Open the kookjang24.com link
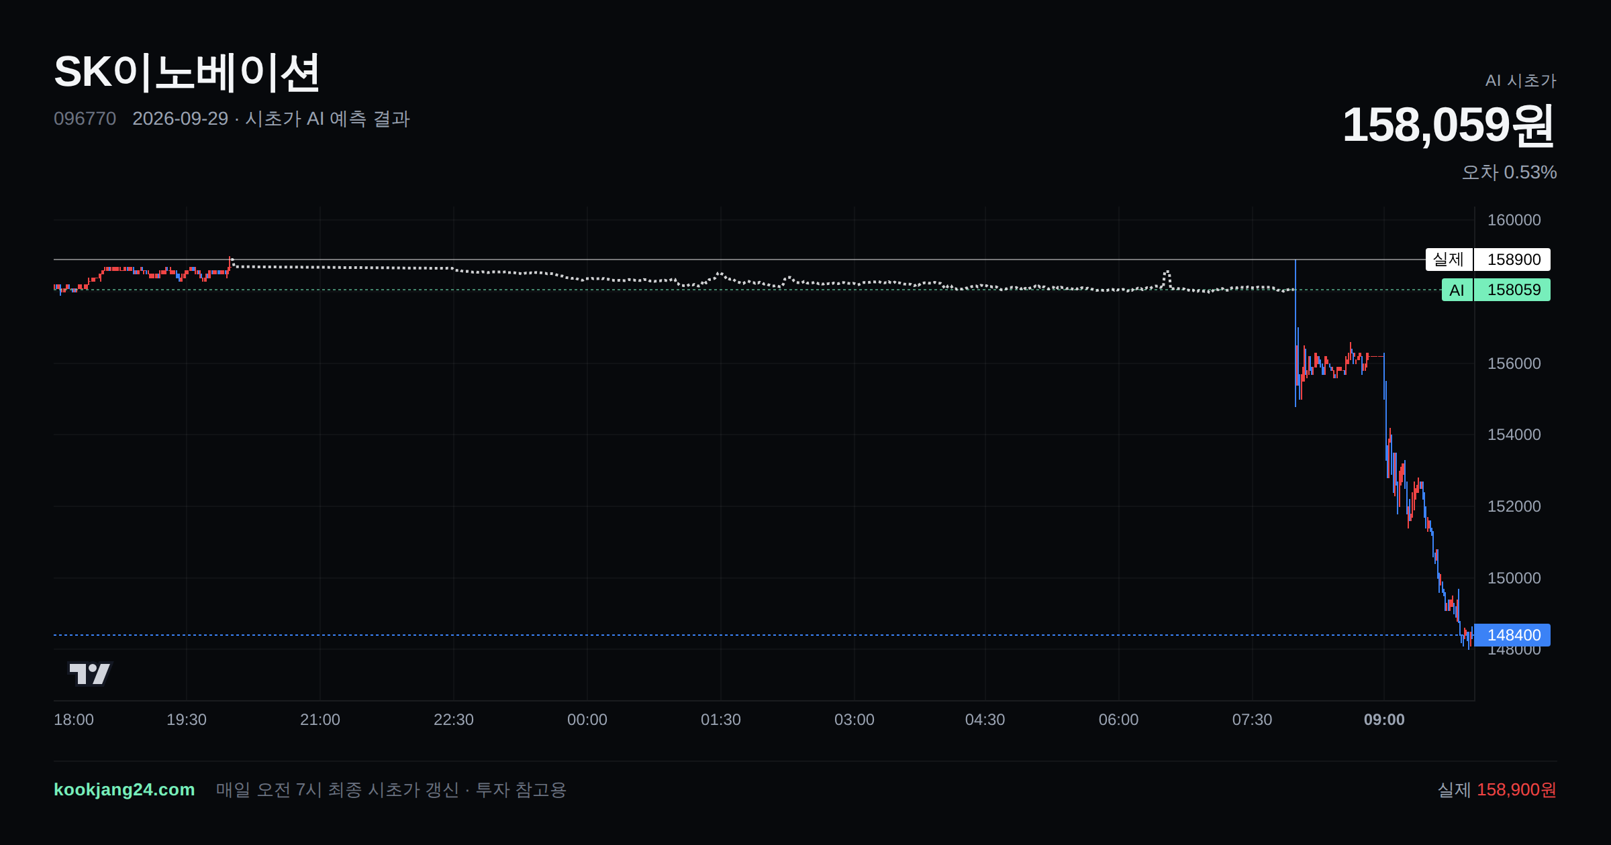Screen dimensions: 1611x845 click(x=124, y=789)
